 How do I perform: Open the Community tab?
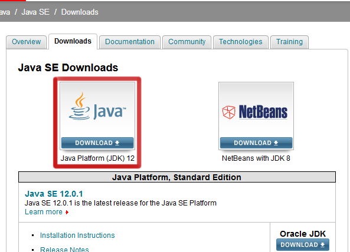point(187,42)
